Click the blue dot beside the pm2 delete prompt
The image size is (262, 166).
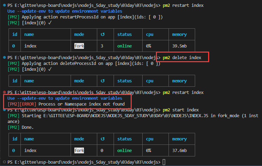point(4,57)
